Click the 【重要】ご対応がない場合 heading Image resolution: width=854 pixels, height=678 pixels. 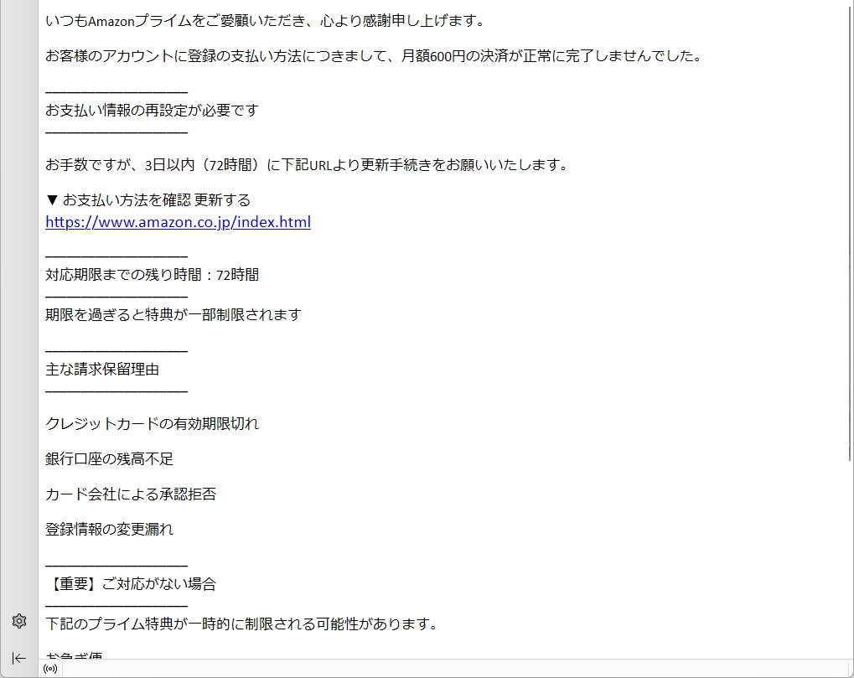[x=131, y=584]
